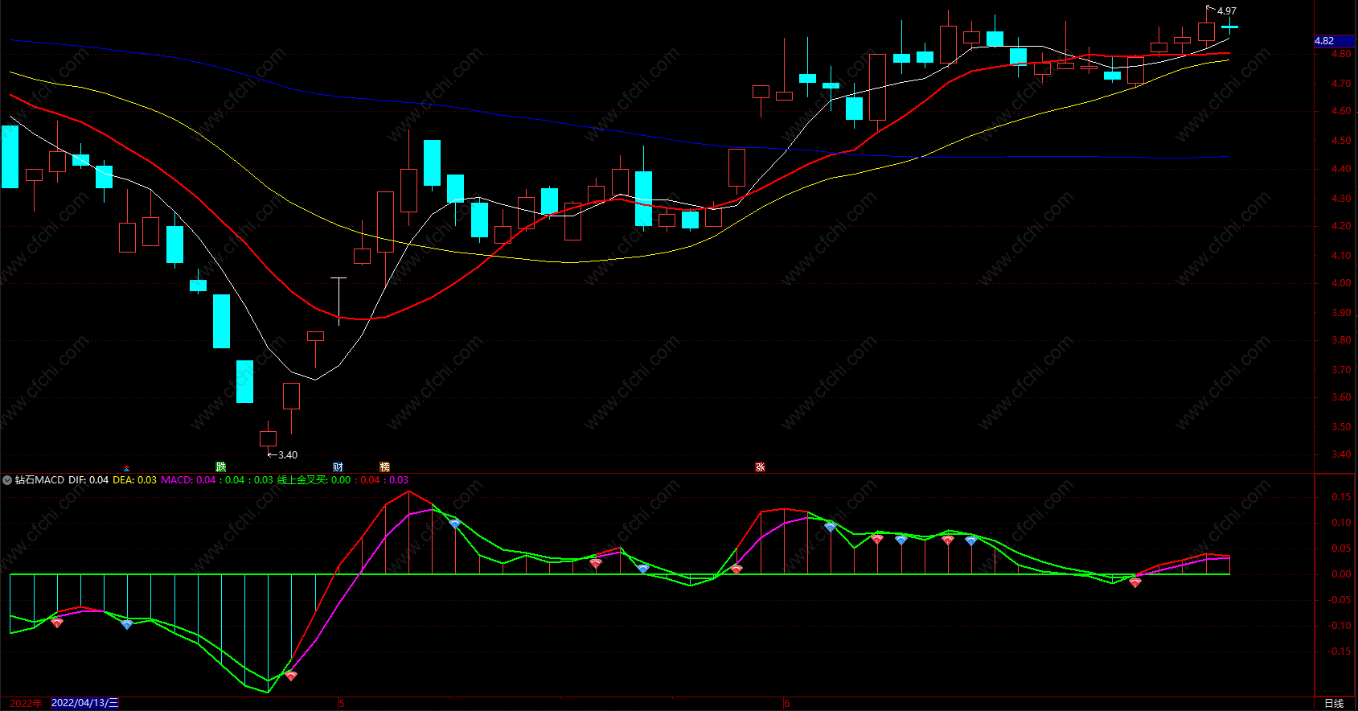The height and width of the screenshot is (711, 1358).
Task: Click the DIF: 0.04 value readout
Action: [88, 480]
